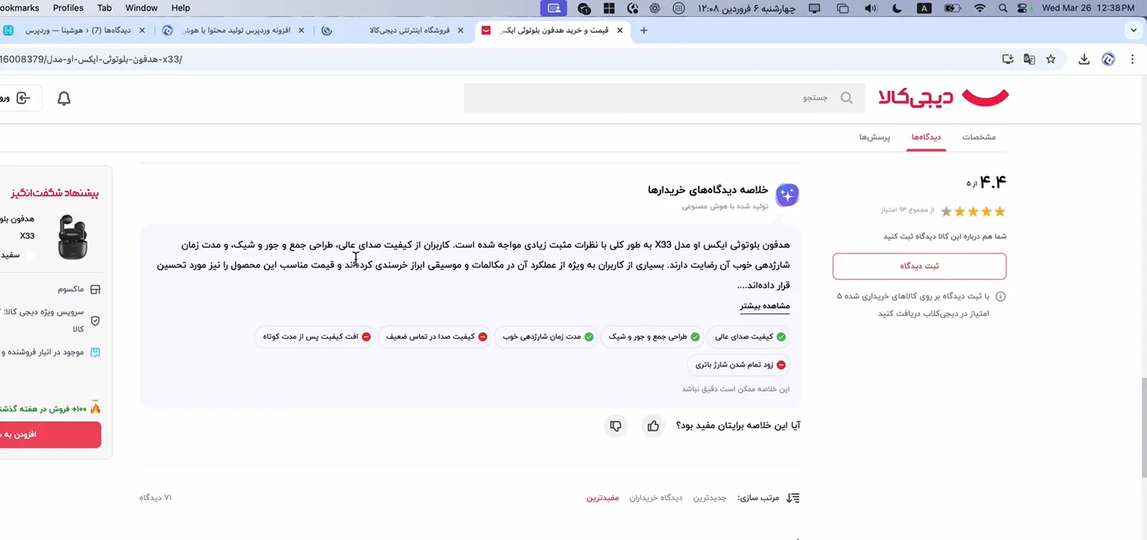Switch to افزونه وردپرس browser tab
This screenshot has height=540, width=1147.
(236, 30)
